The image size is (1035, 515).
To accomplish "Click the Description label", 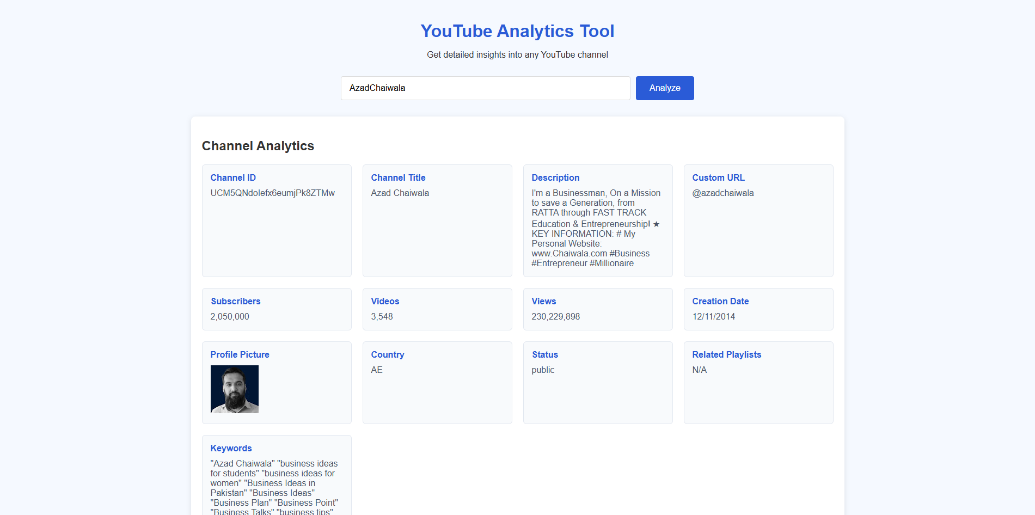I will tap(555, 177).
